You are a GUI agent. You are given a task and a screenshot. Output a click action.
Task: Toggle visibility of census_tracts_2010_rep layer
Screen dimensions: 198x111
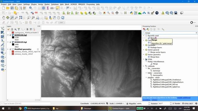point(11,51)
